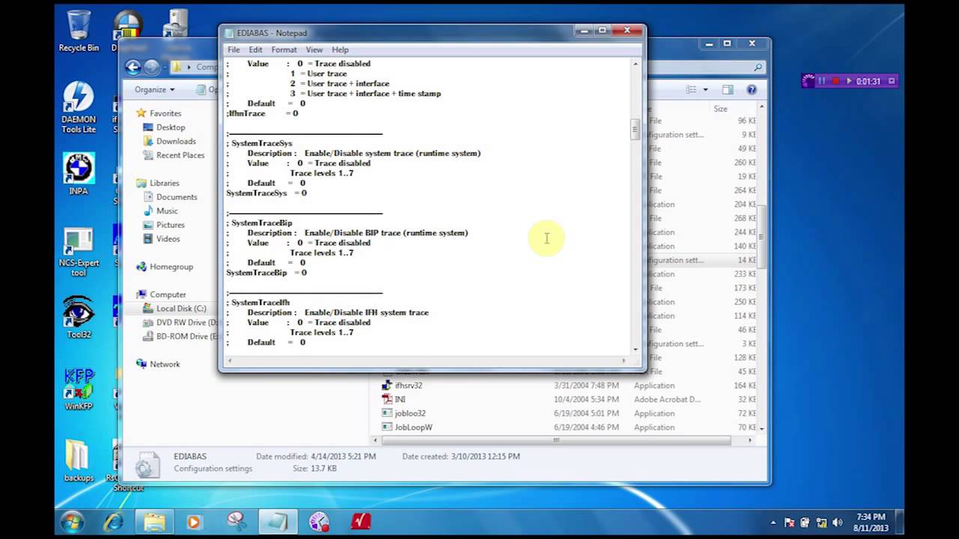Image resolution: width=959 pixels, height=539 pixels.
Task: Select Local Disk (C:) in the navigation pane
Action: [x=181, y=308]
